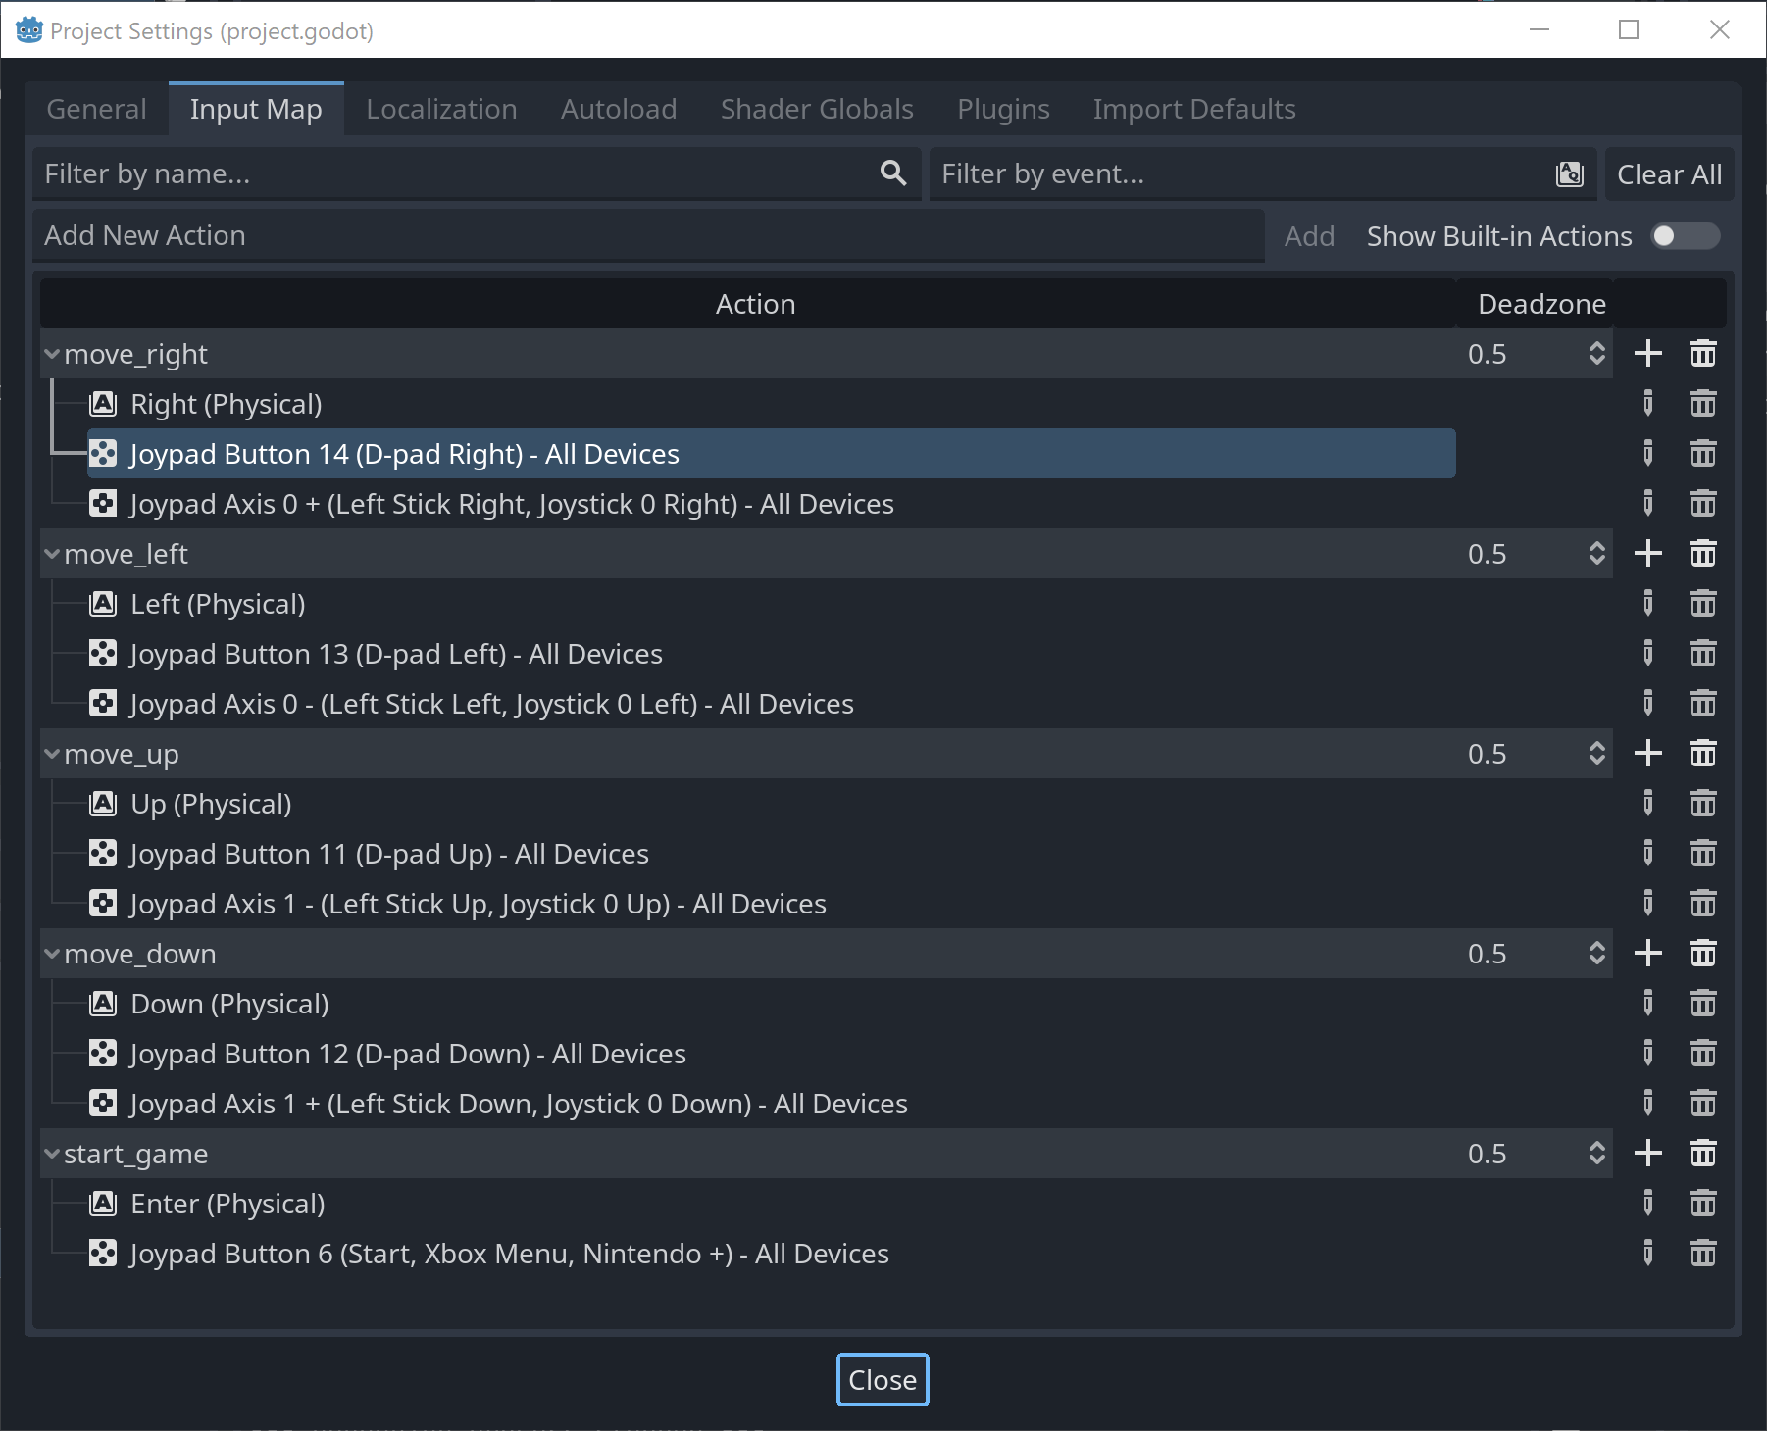Click the Add New Action input field

click(x=647, y=235)
